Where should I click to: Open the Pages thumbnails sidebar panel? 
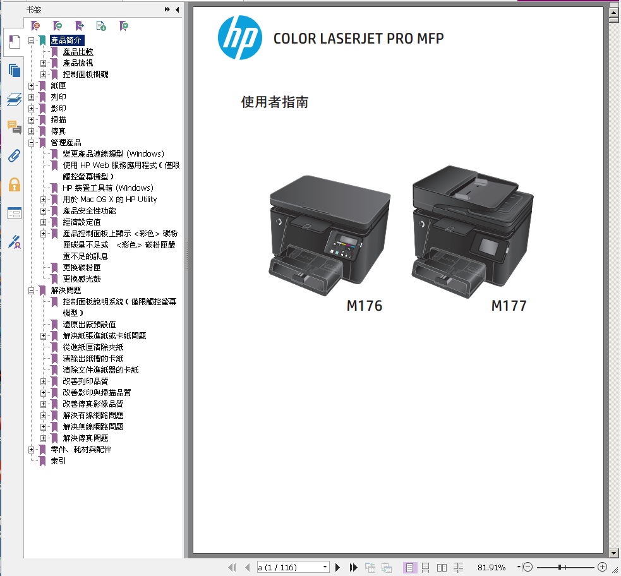coord(15,71)
